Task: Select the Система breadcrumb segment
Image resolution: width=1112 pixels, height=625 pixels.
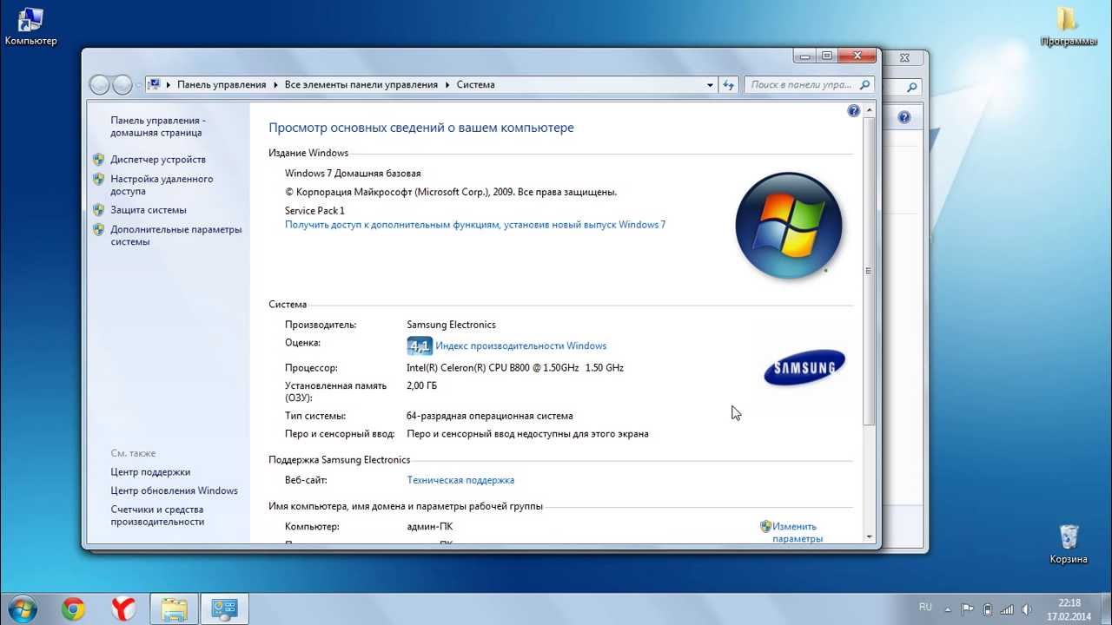Action: pos(475,85)
